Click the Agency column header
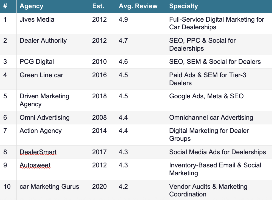Viewport: 272px width, 200px height. pyautogui.click(x=31, y=6)
